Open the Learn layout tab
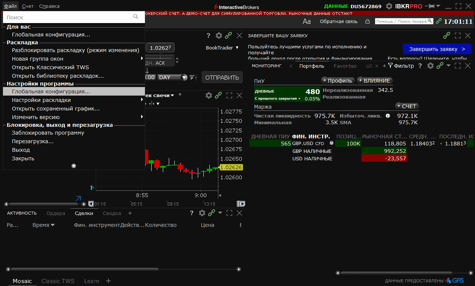The width and height of the screenshot is (475, 286). [92, 281]
